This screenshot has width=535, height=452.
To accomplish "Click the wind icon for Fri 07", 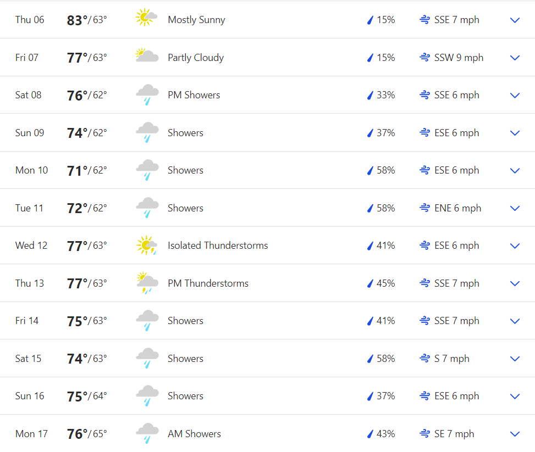I will [x=424, y=58].
